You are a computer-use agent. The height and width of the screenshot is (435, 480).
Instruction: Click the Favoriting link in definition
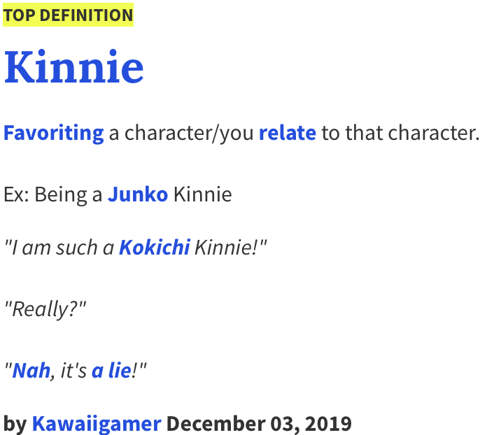(54, 132)
